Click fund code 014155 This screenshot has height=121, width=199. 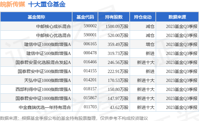pyautogui.click(x=90, y=71)
